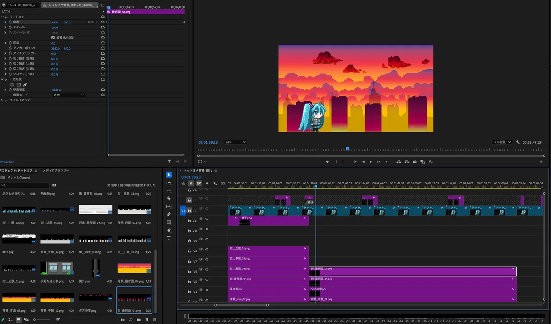Expand the 回転 property
Screen dimensions: 551x324
click(6, 43)
